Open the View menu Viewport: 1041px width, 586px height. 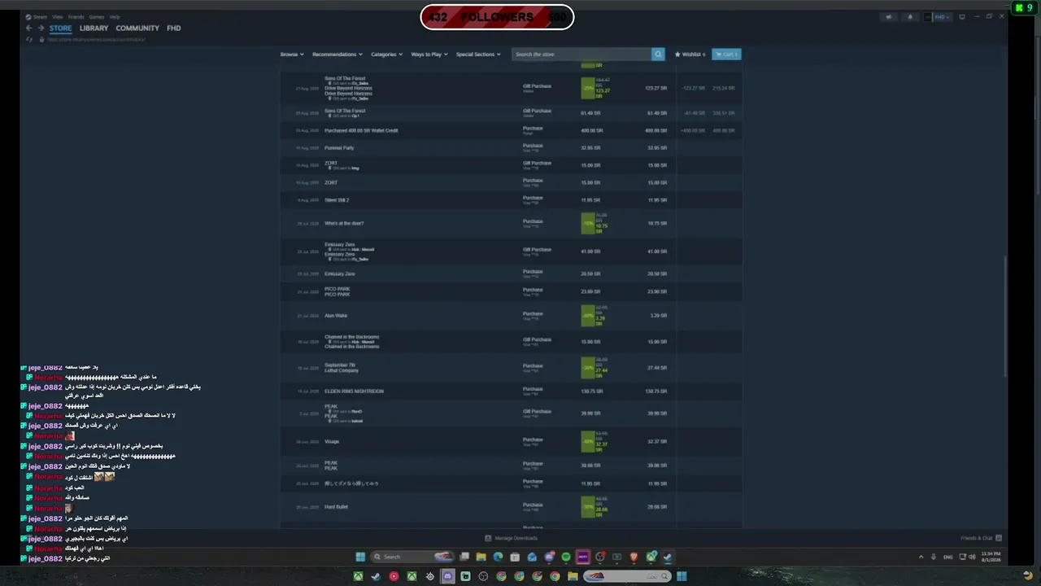coord(58,16)
